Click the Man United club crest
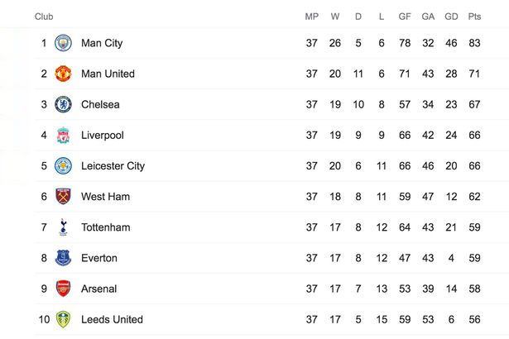 (x=63, y=74)
